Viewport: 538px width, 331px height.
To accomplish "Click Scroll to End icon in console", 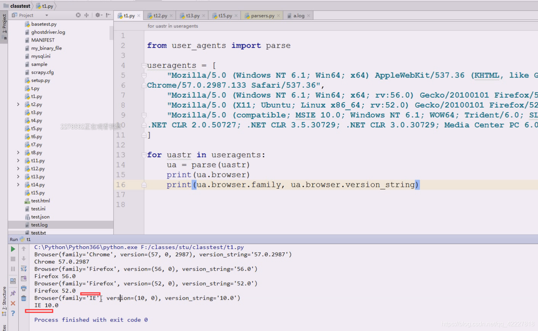I will point(24,279).
